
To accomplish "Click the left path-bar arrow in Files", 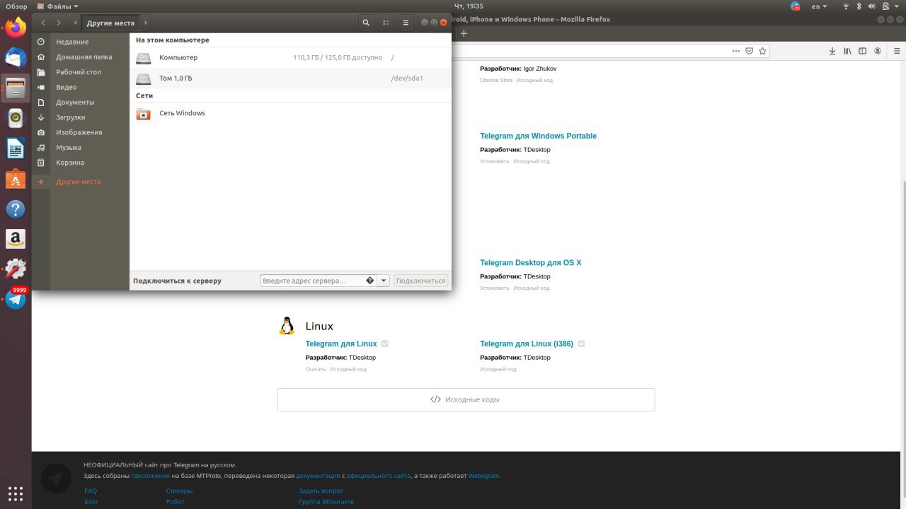I will pos(76,23).
